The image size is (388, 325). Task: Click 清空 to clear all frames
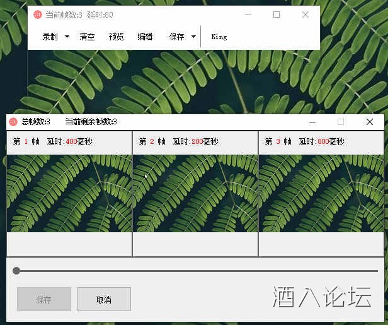pos(87,37)
